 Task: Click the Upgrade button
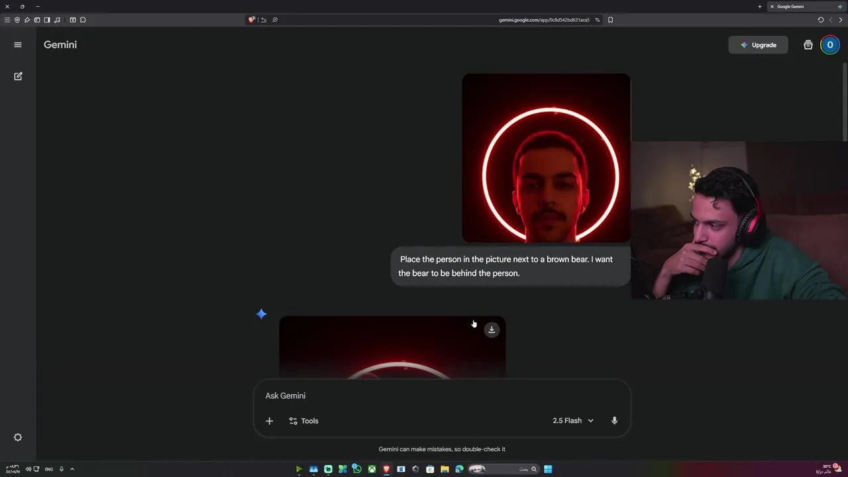pos(758,45)
